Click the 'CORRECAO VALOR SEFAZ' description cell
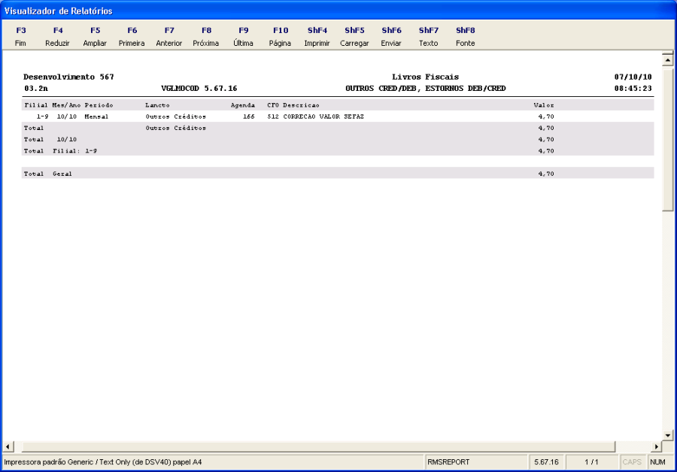This screenshot has height=472, width=677. [323, 116]
